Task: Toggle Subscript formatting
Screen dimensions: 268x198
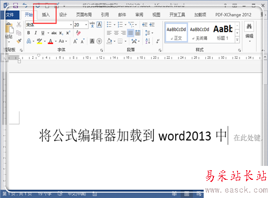Action: (61, 33)
